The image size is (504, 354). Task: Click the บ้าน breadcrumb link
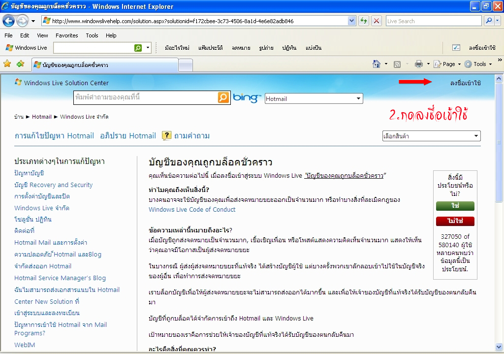pos(19,117)
